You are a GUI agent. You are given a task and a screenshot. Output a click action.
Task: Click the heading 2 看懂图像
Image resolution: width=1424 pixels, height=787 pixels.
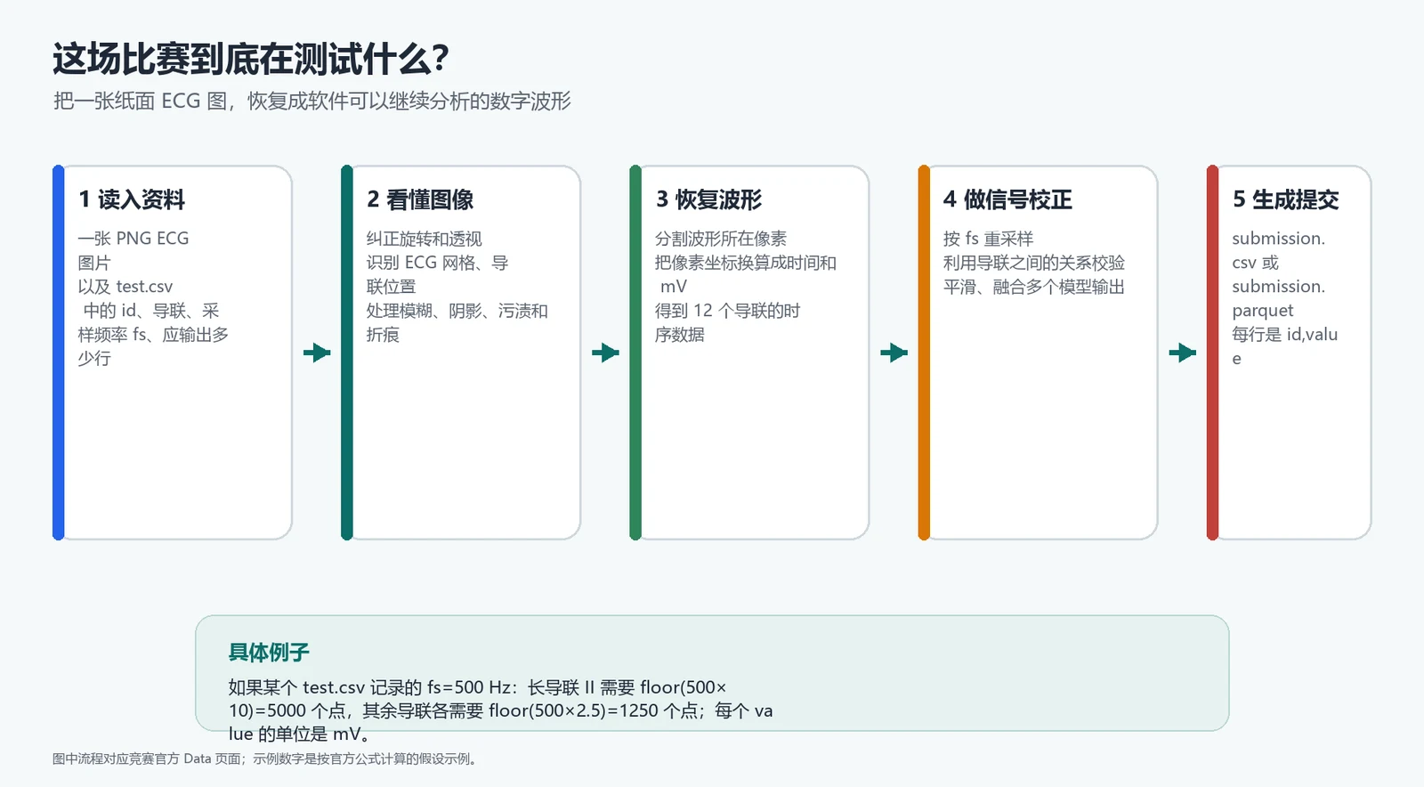pos(420,199)
